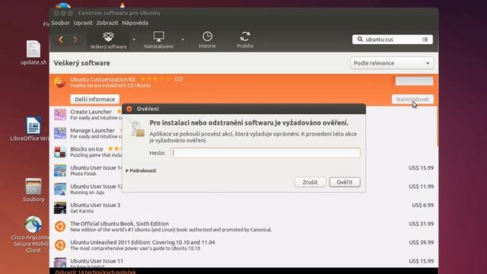Click the Ubuntu Unleashed 2011 Edition icon
This screenshot has width=487, height=274.
click(60, 245)
